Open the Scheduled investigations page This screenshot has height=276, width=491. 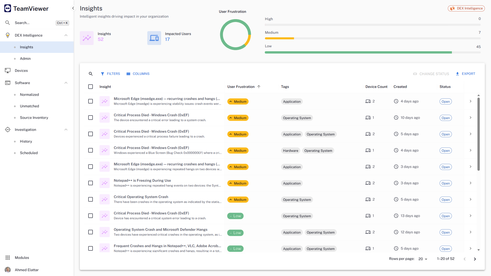[37, 153]
